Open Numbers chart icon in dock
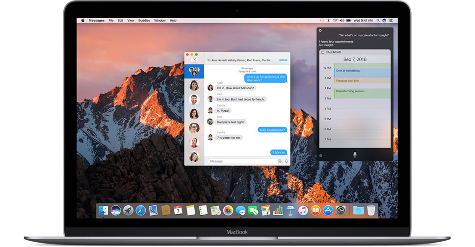Viewport: 475px width, 247px height. [x=278, y=210]
